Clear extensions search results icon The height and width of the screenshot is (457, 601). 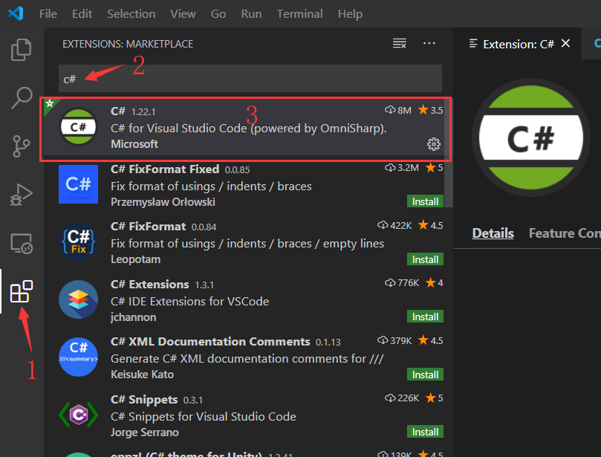[400, 43]
